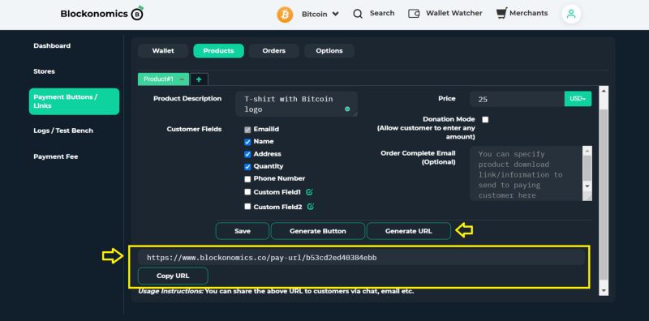Screen dimensions: 649x321
Task: Uncheck the Quantity customer field
Action: [x=247, y=167]
